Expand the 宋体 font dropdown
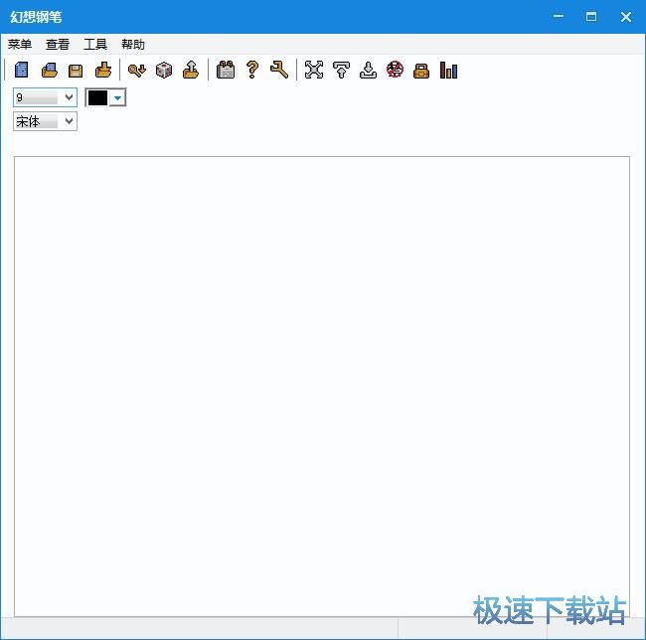 point(69,121)
